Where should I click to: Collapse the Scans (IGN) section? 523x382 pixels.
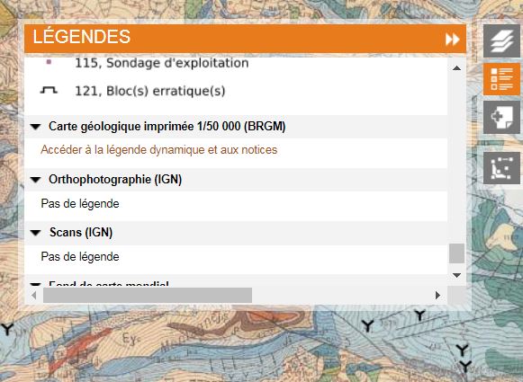coord(35,233)
